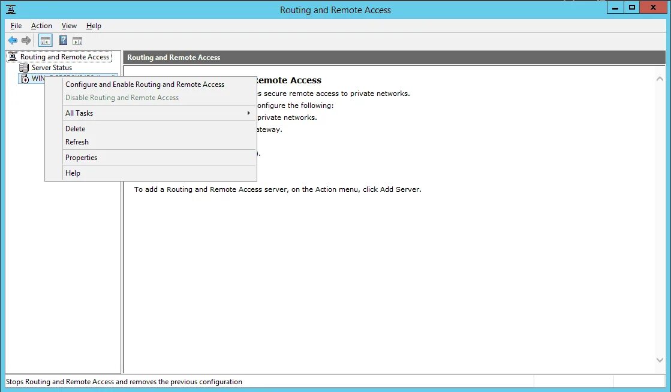
Task: Click scroll up arrow in details pane
Action: pyautogui.click(x=660, y=79)
